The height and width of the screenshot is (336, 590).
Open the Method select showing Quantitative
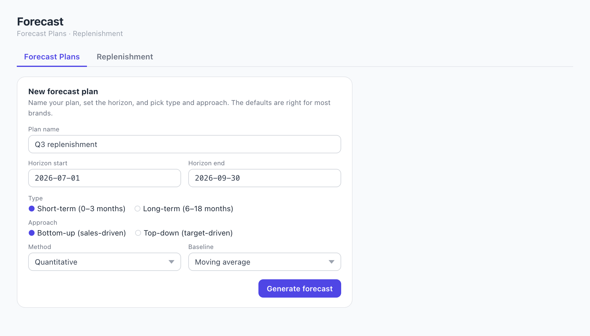[105, 262]
